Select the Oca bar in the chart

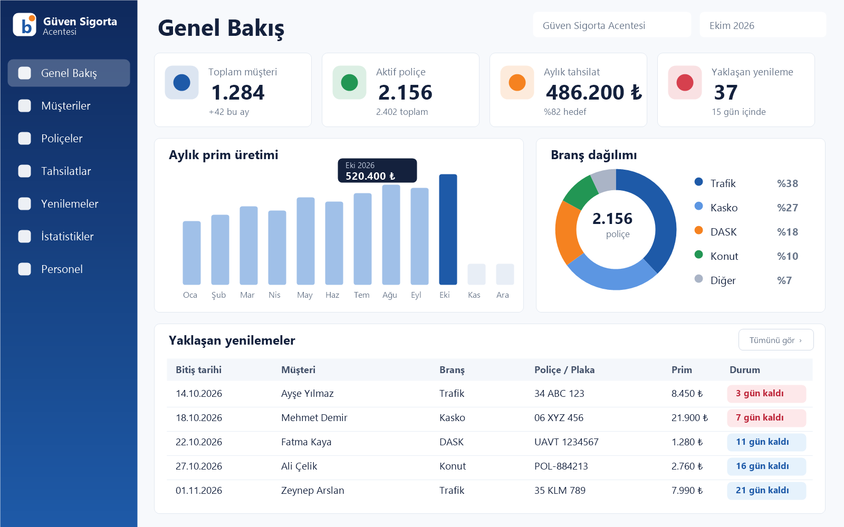192,253
